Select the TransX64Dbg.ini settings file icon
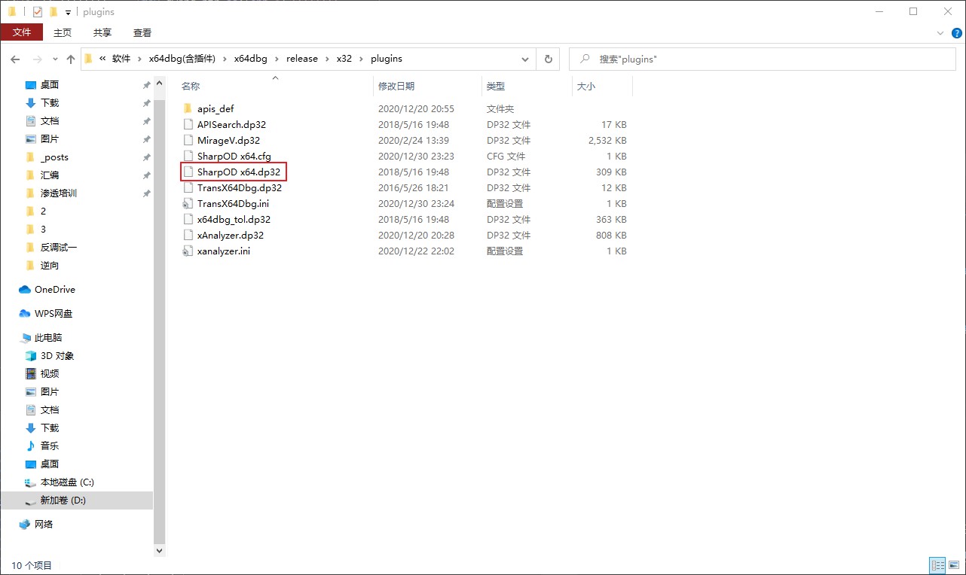Screen dimensions: 966x575 (188, 203)
